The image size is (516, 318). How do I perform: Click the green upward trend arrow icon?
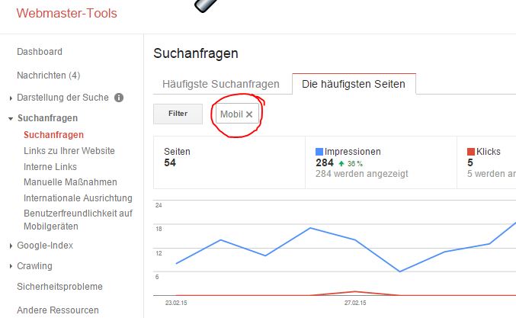coord(341,163)
